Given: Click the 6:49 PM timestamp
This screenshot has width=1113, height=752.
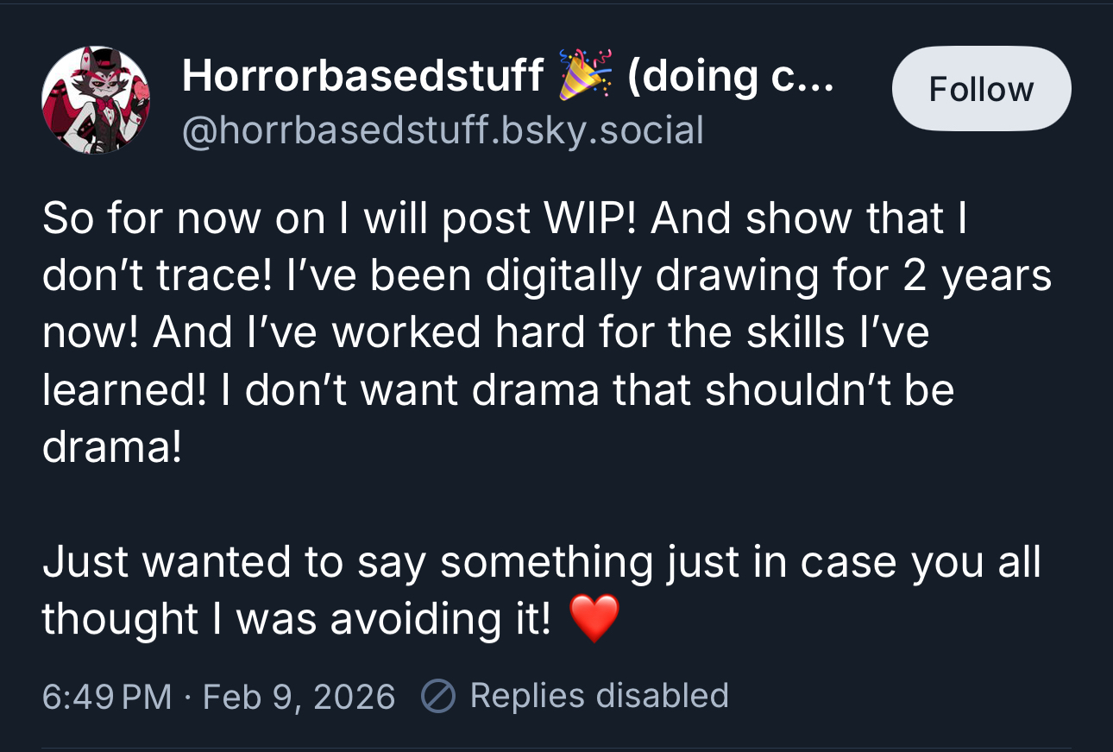Looking at the screenshot, I should point(106,696).
